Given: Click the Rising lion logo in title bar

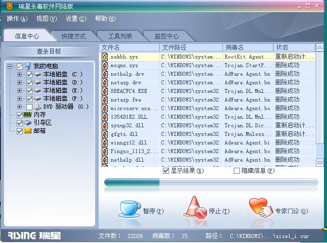Looking at the screenshot, I should (10, 6).
